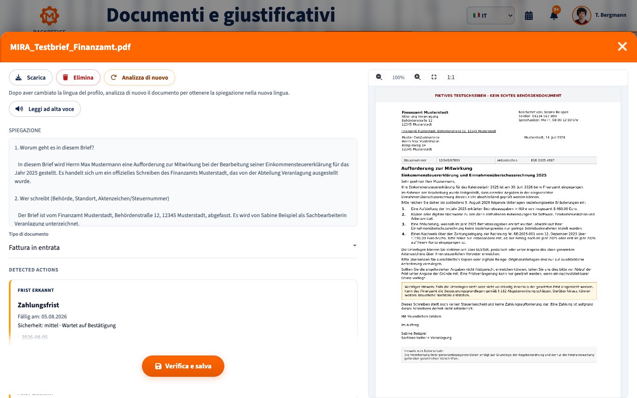Click the Zahlungsfrist action title

pos(38,305)
